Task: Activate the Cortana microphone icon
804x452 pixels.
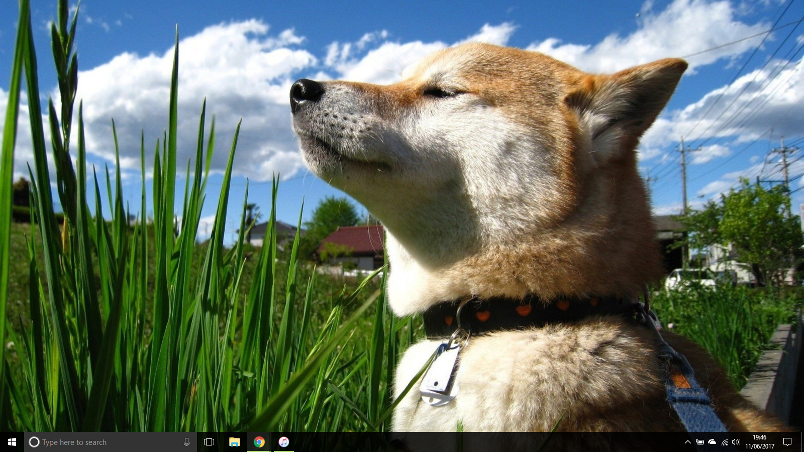Action: tap(186, 442)
